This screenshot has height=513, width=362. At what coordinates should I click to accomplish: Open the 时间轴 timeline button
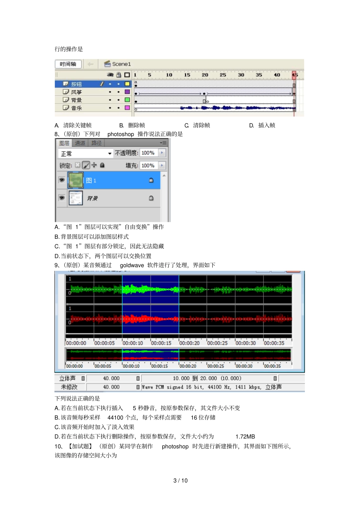[68, 64]
